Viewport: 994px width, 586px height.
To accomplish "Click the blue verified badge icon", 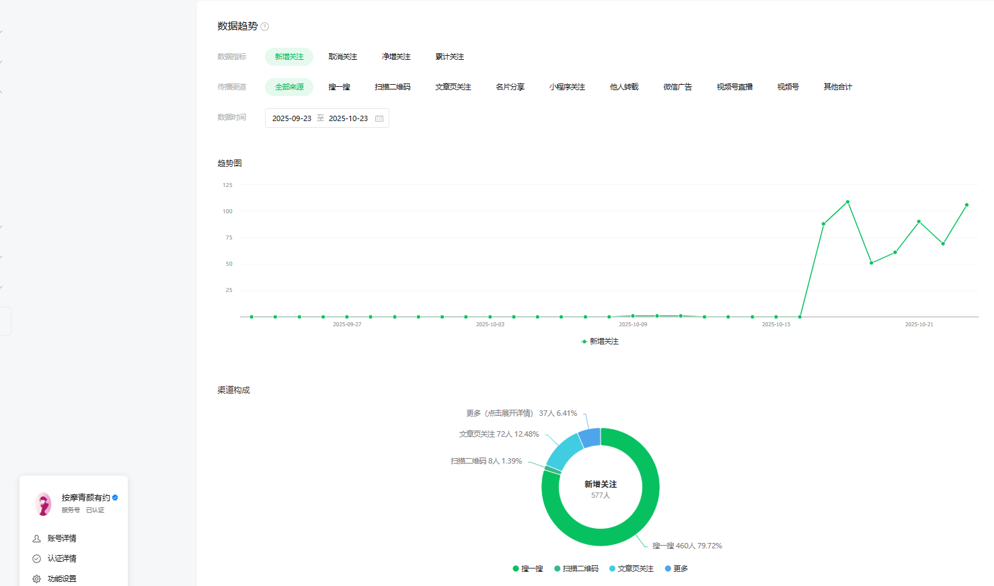I will point(116,498).
